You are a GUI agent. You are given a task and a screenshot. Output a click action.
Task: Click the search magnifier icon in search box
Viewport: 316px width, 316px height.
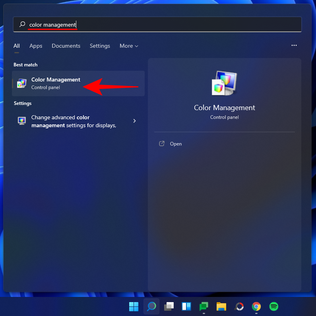(x=22, y=24)
